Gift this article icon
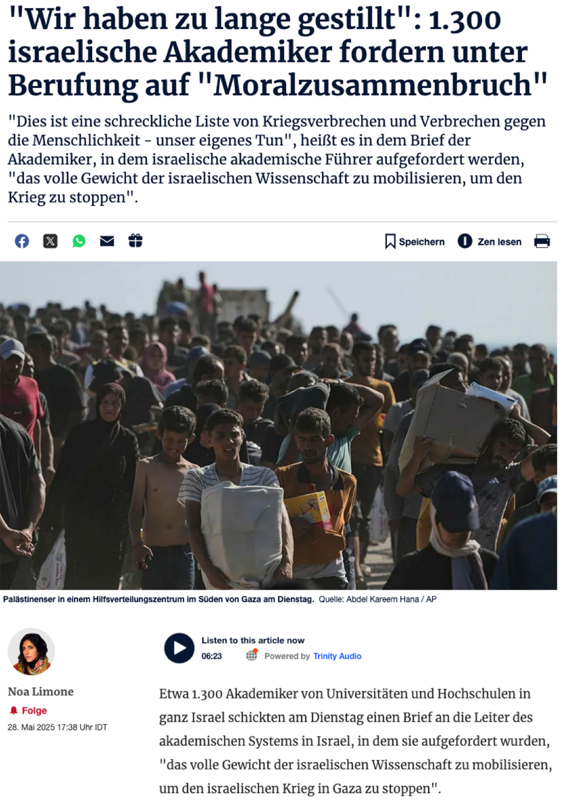Viewport: 563px width, 801px height. (x=135, y=240)
